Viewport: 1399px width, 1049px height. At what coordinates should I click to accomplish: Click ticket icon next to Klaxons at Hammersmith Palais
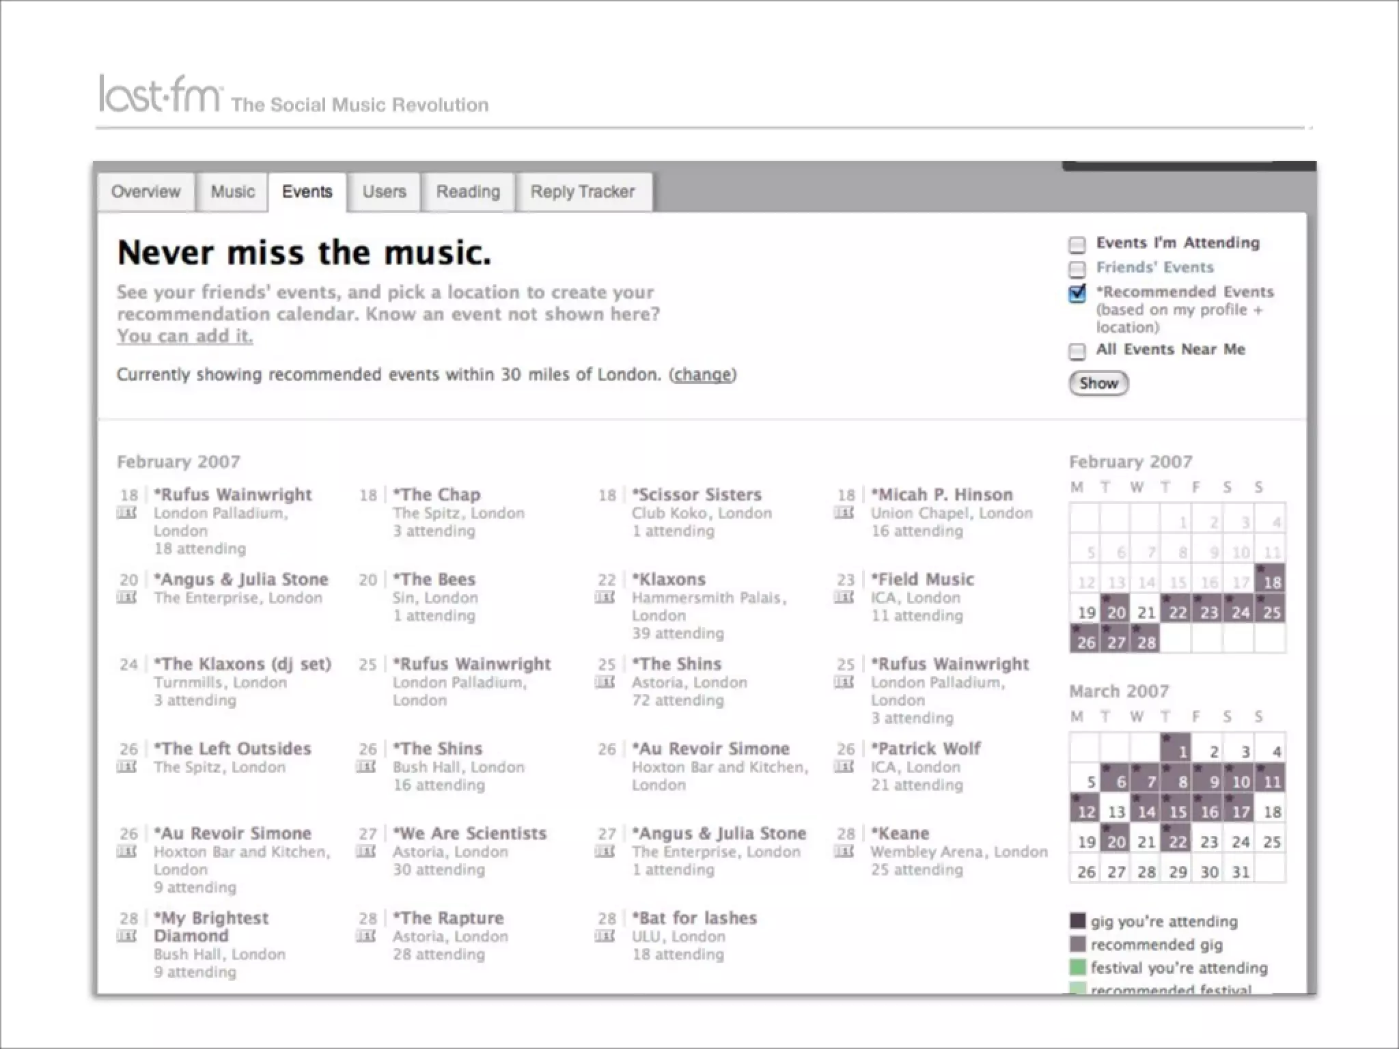pyautogui.click(x=605, y=598)
